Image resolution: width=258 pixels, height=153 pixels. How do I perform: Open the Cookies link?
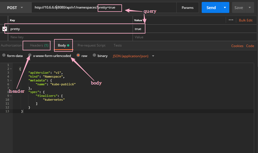(x=237, y=46)
